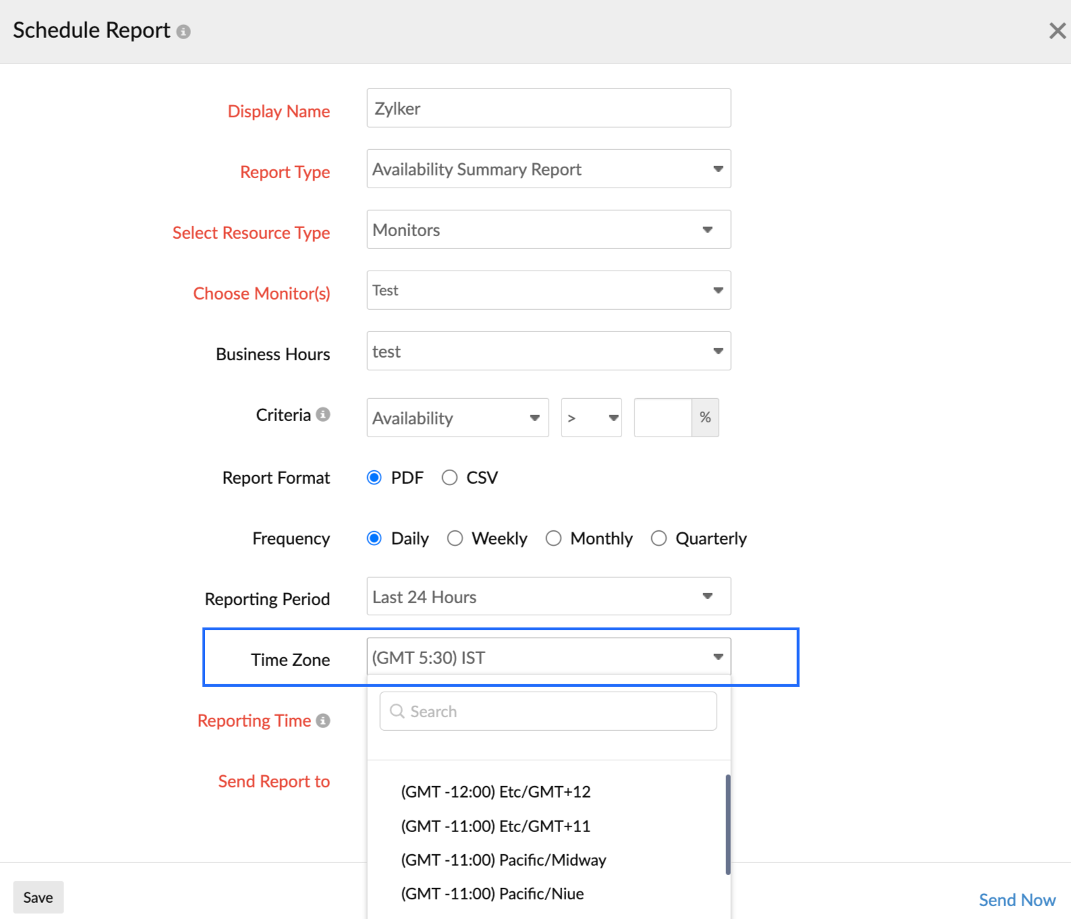Choose Weekly frequency
Screen dimensions: 1071x919
[x=456, y=538]
